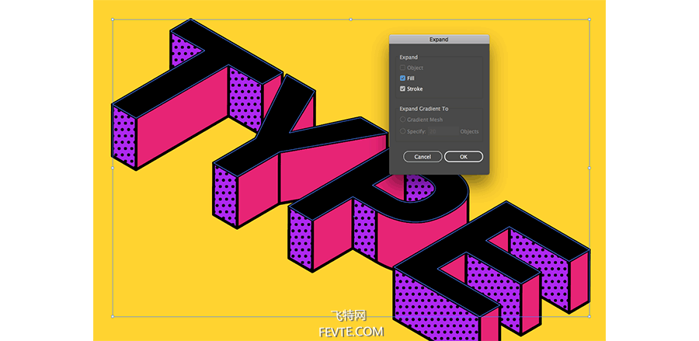Choose the Specify radio option

pos(402,131)
